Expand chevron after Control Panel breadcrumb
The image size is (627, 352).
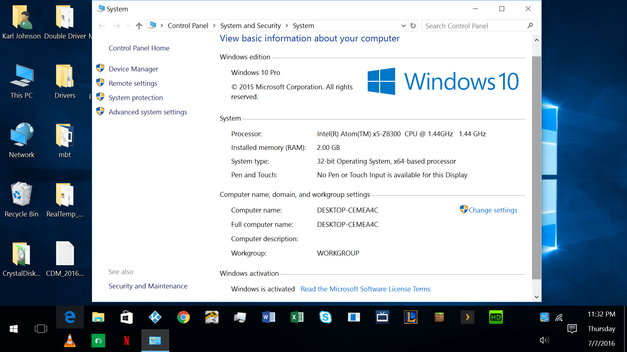point(214,26)
